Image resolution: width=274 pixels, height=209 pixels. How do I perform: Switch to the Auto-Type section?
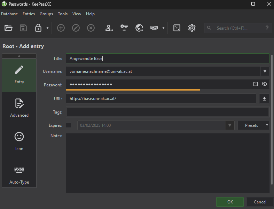(19, 175)
